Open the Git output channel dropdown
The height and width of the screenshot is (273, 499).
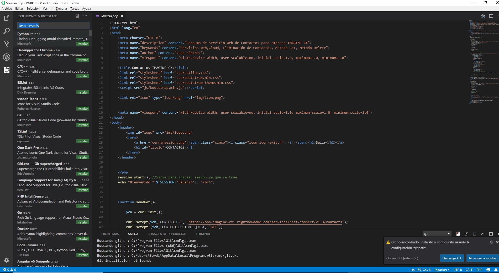click(x=437, y=234)
